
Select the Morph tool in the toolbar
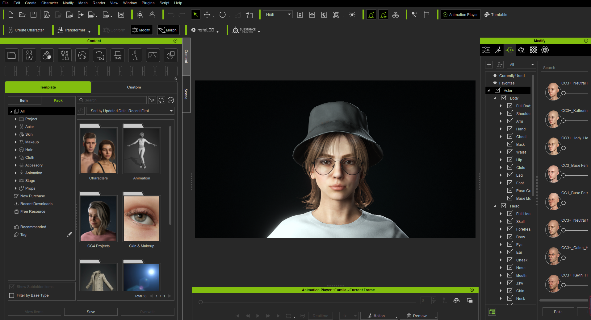pos(168,30)
